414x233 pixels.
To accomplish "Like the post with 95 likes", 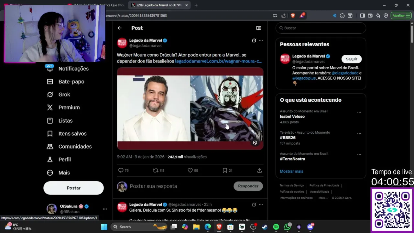I will click(193, 171).
